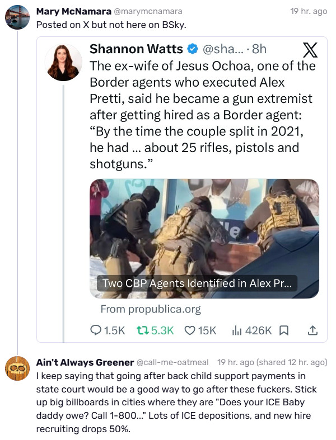Open Ain't Always Greener's skull avatar
Image resolution: width=336 pixels, height=440 pixels.
point(17,368)
